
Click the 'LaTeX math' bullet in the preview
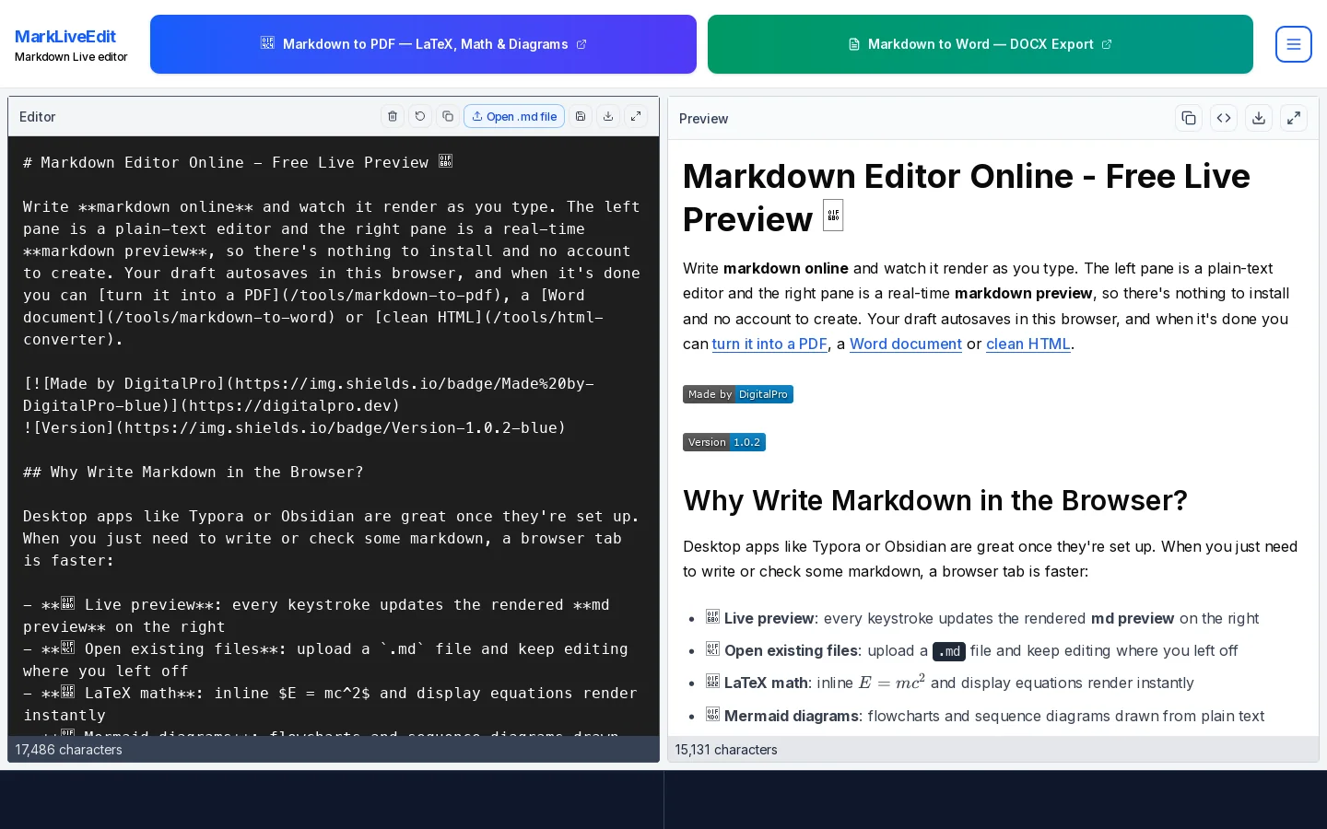click(950, 683)
